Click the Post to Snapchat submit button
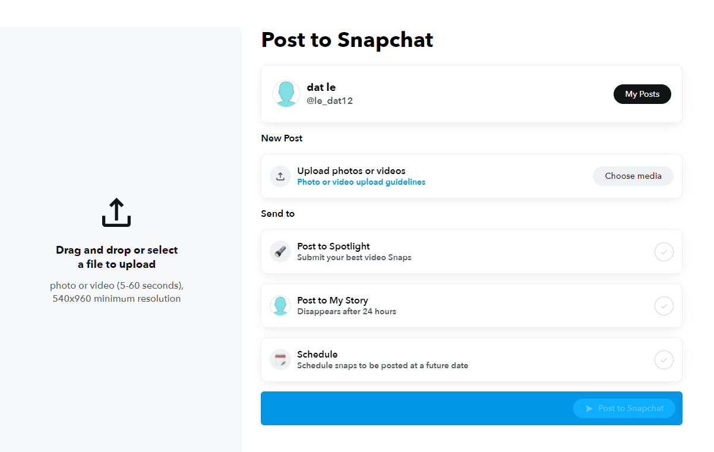This screenshot has height=452, width=714. 624,409
